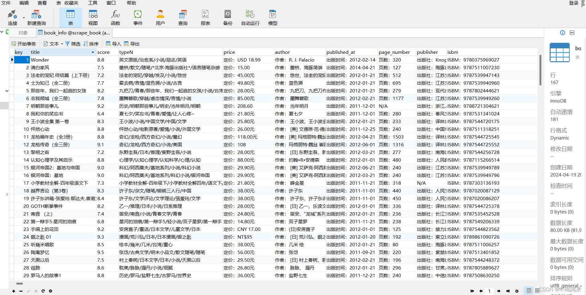
Task: Click the 导入 import button
Action: [x=113, y=44]
